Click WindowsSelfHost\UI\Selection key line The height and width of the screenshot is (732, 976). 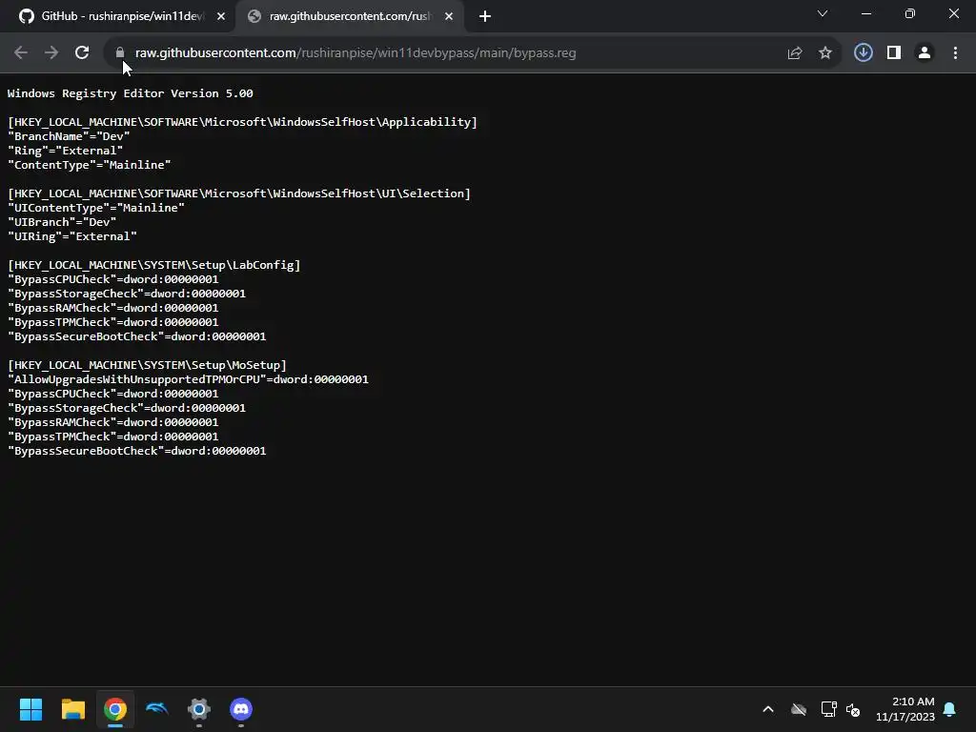pos(239,193)
